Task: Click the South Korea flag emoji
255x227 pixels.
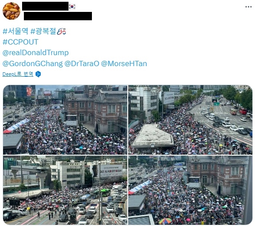Action: [72, 7]
